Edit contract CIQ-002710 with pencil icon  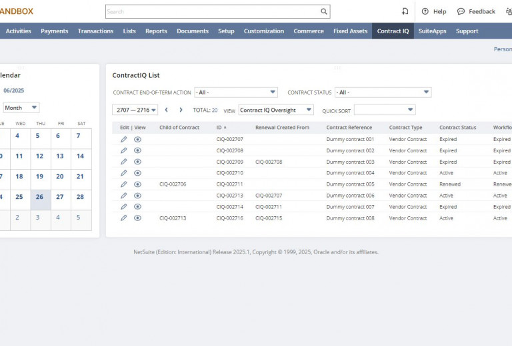[x=124, y=173]
